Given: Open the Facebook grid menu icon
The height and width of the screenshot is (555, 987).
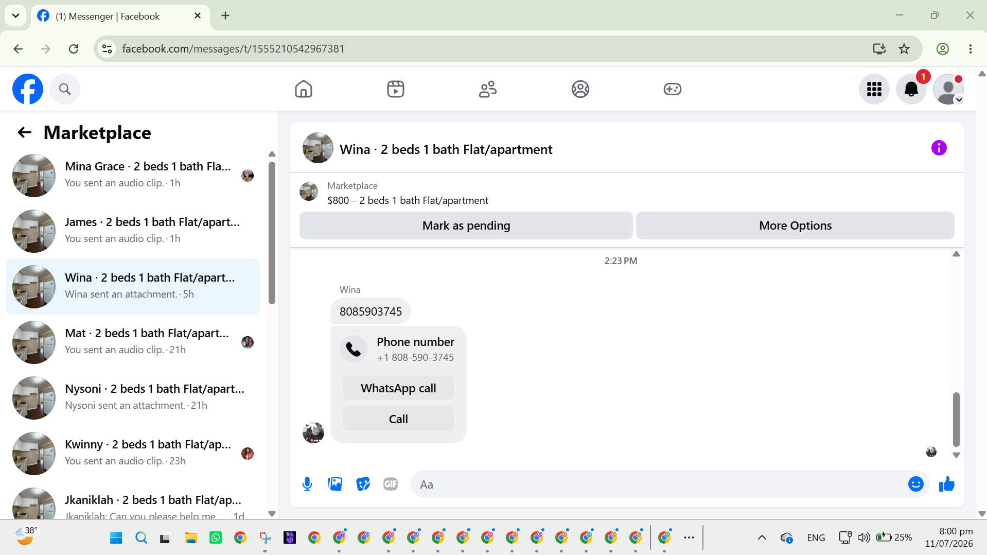Looking at the screenshot, I should pos(874,89).
